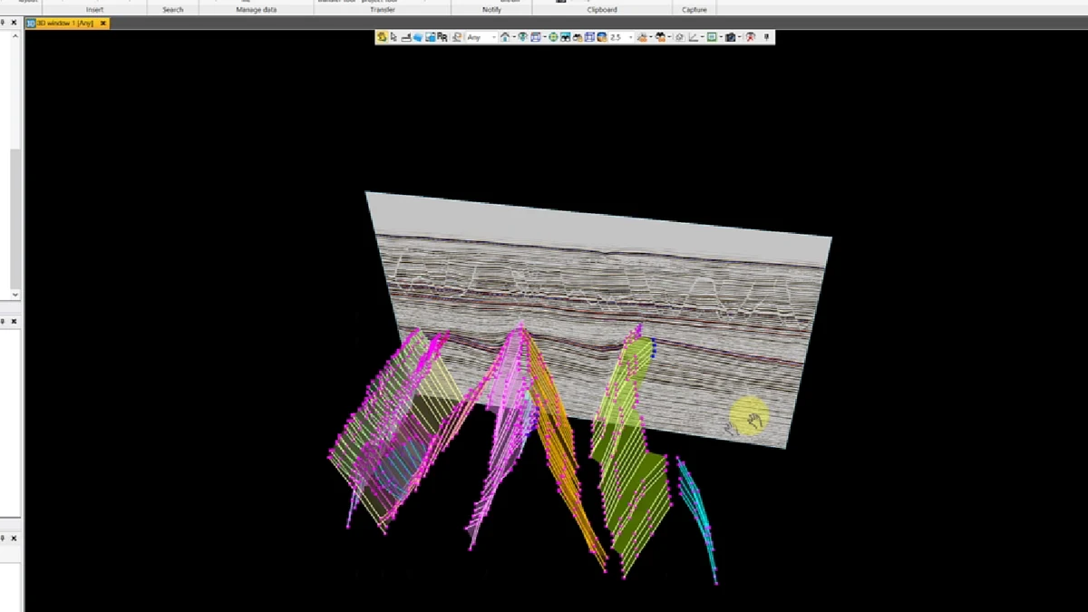This screenshot has width=1088, height=612.
Task: Click the blue grid box icon
Action: [588, 37]
